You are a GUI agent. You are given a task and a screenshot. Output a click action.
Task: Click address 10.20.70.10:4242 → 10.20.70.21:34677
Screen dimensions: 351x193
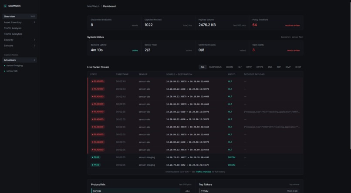pos(187,165)
